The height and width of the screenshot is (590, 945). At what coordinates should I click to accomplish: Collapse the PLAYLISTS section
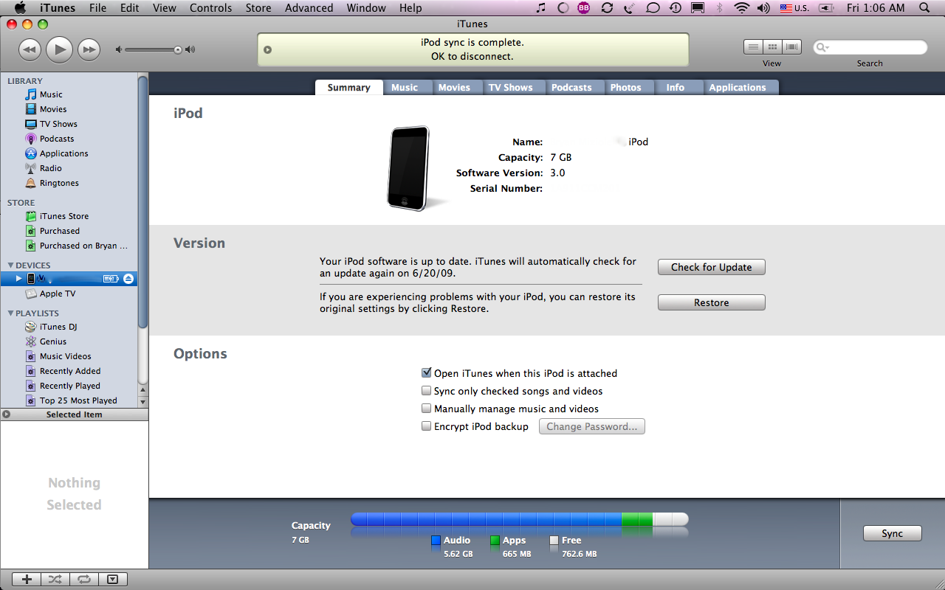click(x=11, y=313)
